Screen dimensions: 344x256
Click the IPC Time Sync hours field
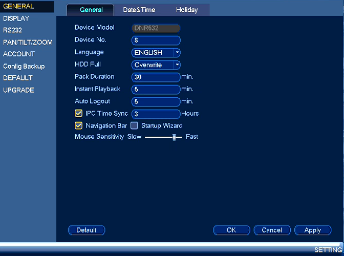pyautogui.click(x=156, y=114)
